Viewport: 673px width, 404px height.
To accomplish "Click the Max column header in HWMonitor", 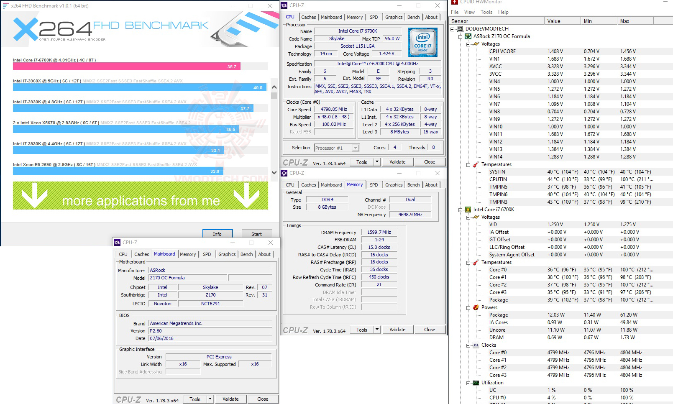I will [635, 21].
